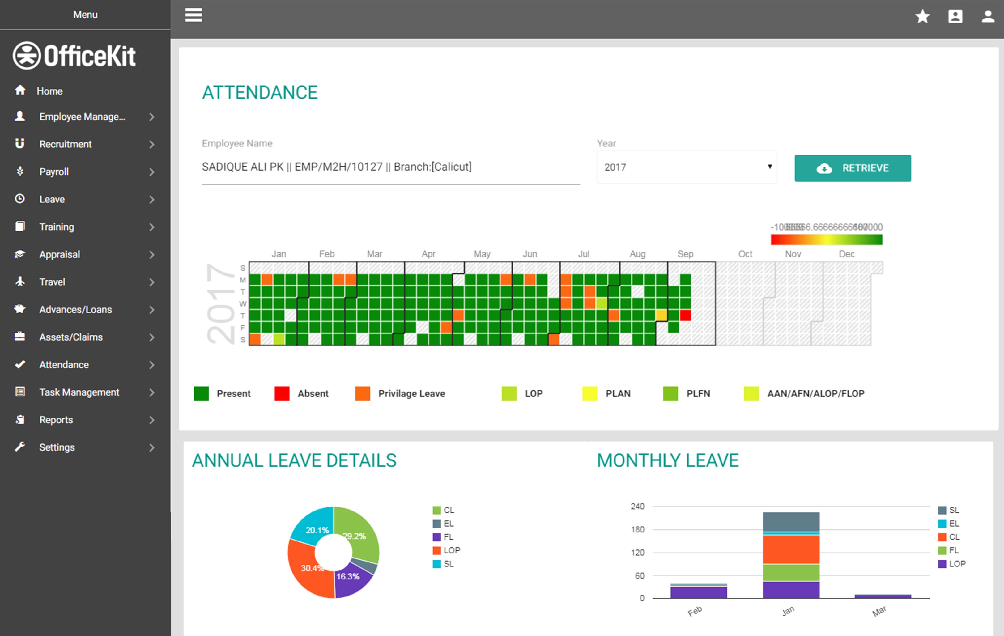Expand the Settings submenu arrow
This screenshot has width=1004, height=636.
click(x=152, y=447)
